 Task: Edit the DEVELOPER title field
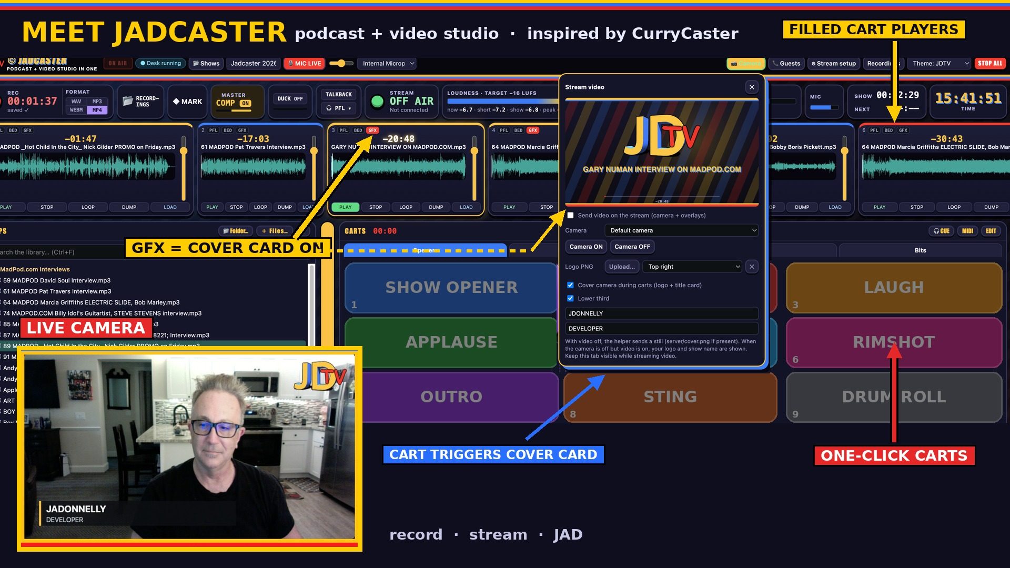(661, 329)
